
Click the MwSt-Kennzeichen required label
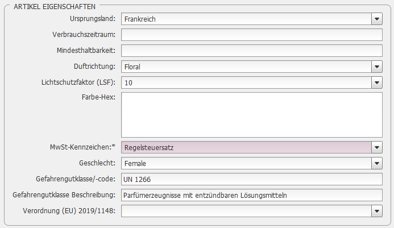pos(82,147)
